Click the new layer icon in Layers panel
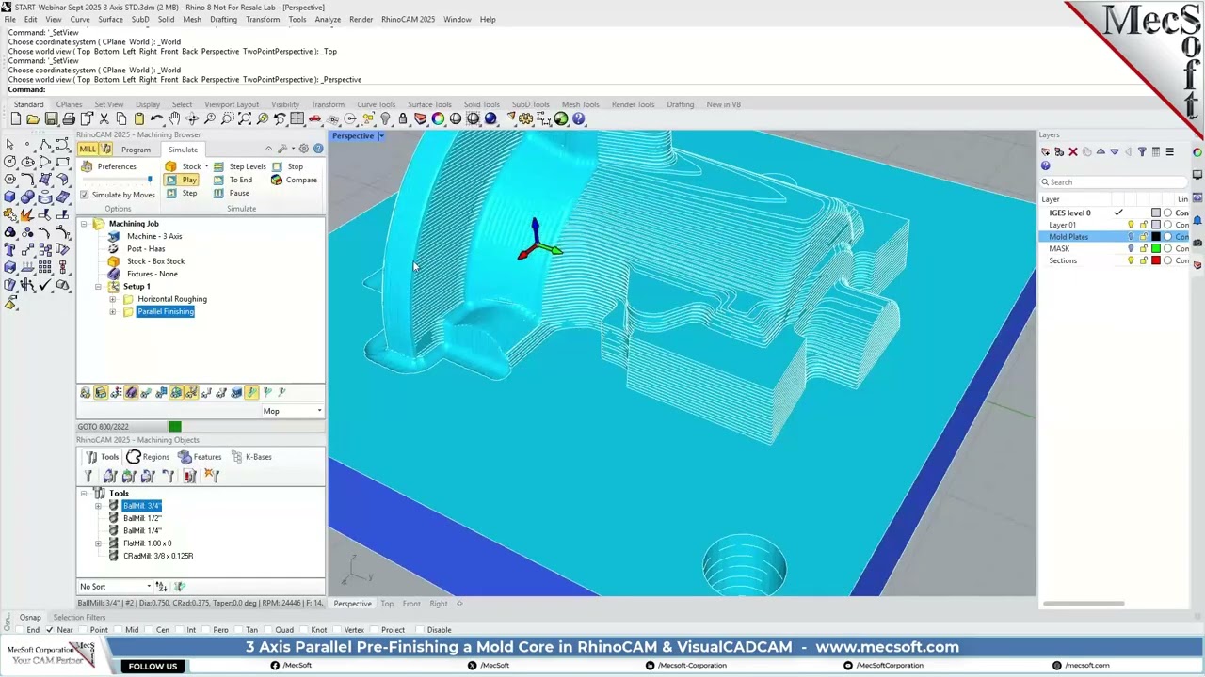 click(1045, 152)
